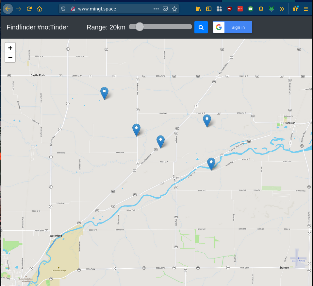The width and height of the screenshot is (313, 286).
Task: Click the Findfinder #notTinder title
Action: (37, 27)
